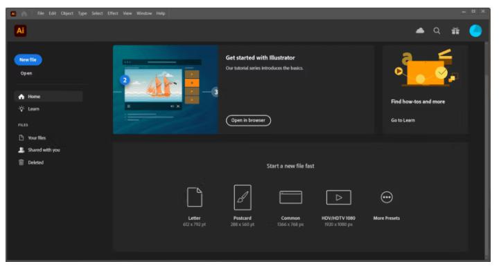501x266 pixels.
Task: Open the search magnifier icon
Action: tap(437, 30)
